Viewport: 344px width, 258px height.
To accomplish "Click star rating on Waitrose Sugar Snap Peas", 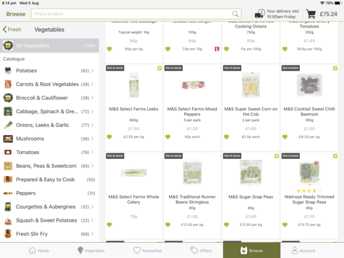I will (x=309, y=191).
